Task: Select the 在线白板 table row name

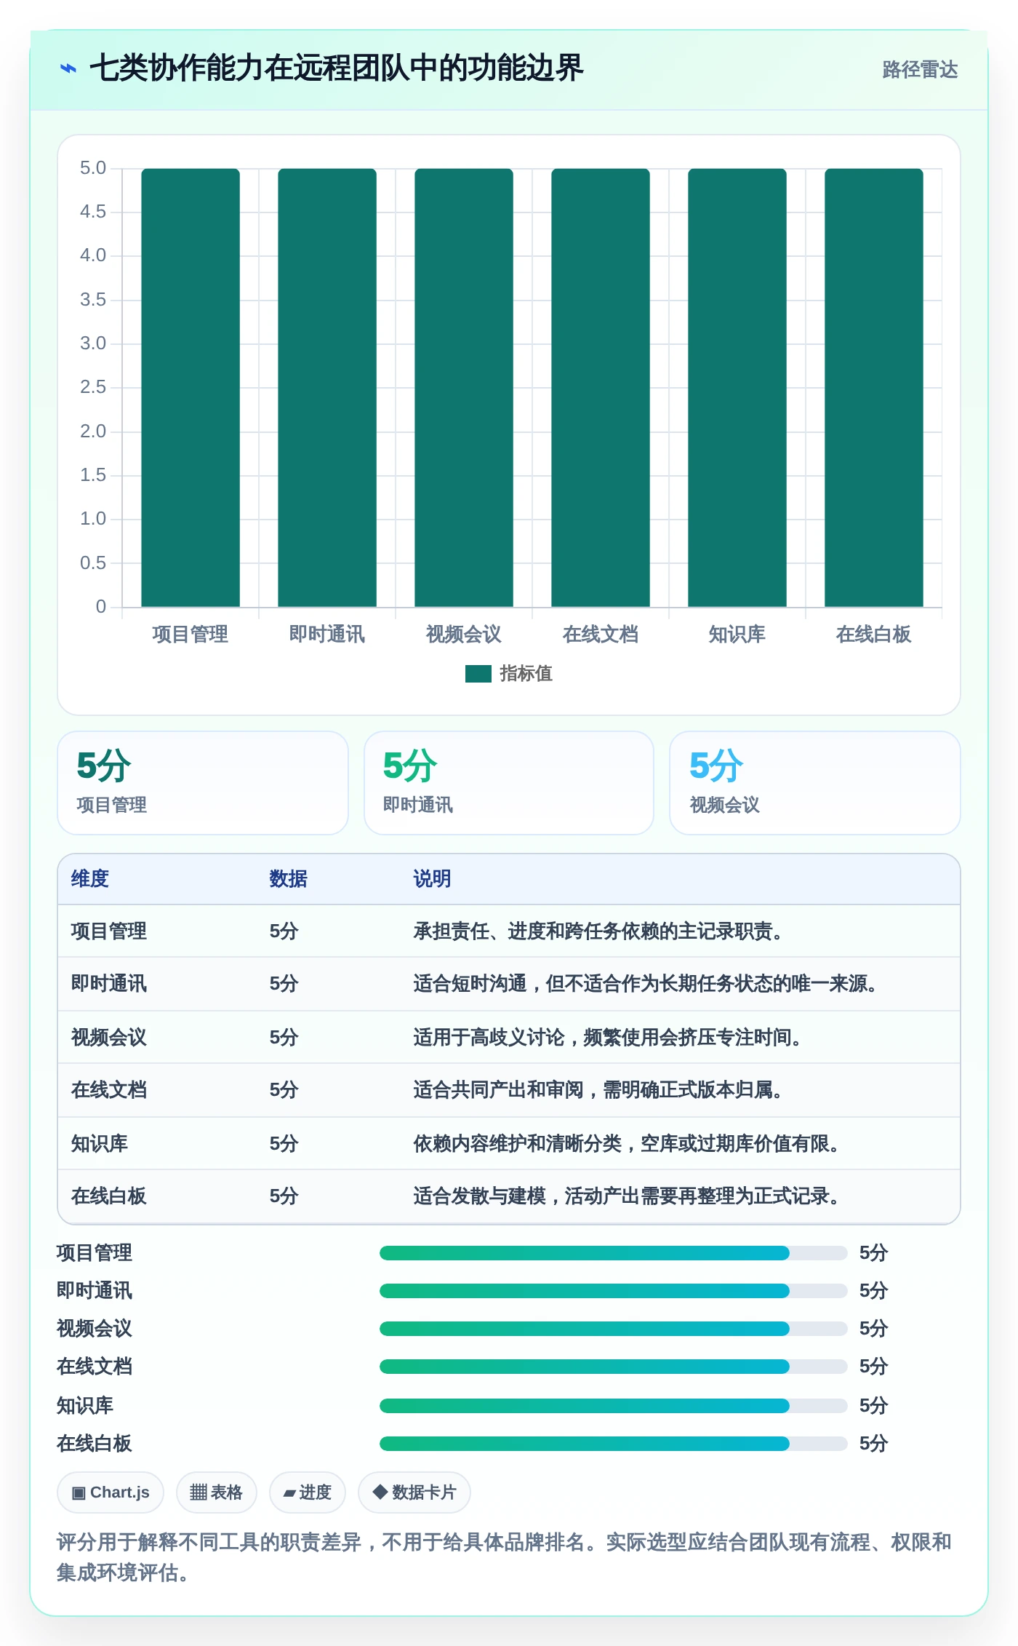Action: coord(109,1196)
